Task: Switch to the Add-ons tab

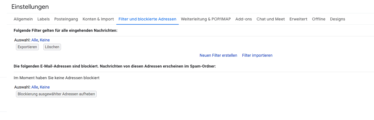Action: (x=243, y=19)
